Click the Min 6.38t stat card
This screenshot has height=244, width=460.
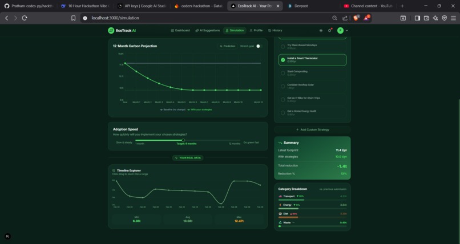tap(136, 219)
